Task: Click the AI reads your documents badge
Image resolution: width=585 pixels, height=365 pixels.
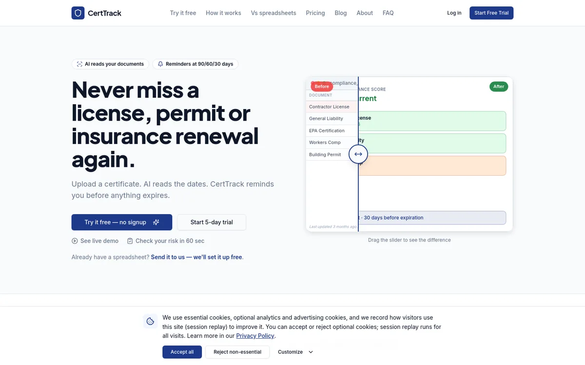Action: 111,64
